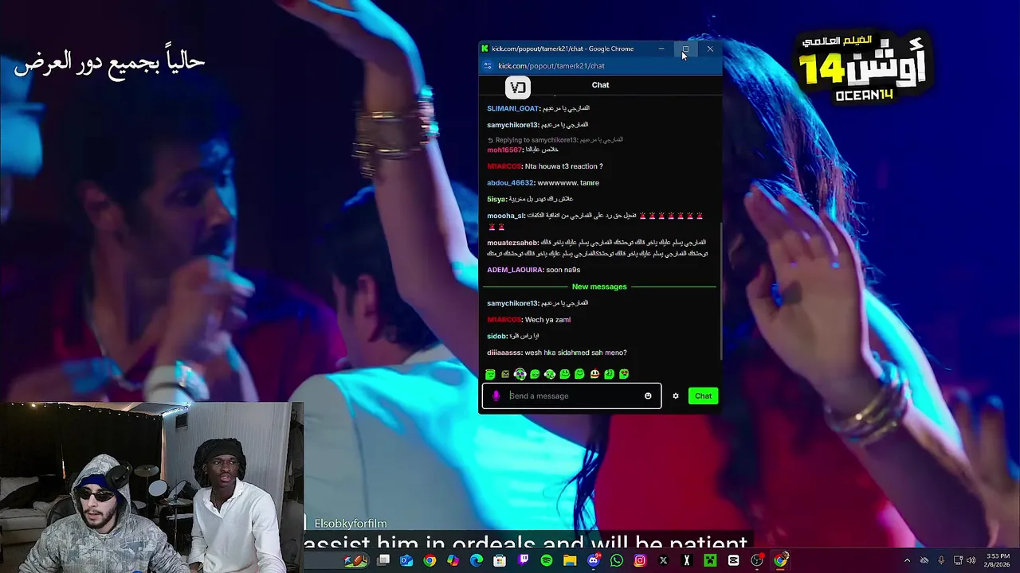Click the New messages divider label
This screenshot has height=573, width=1020.
click(x=599, y=286)
